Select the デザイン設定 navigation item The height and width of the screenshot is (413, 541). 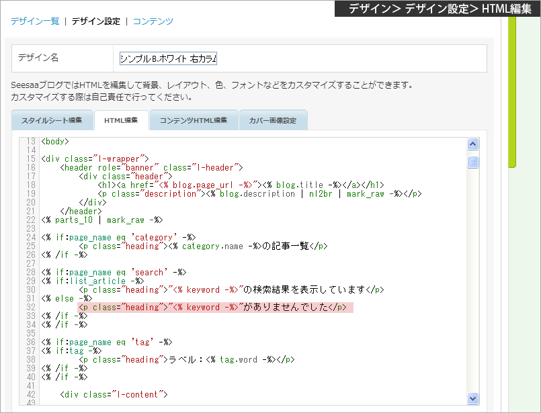96,21
